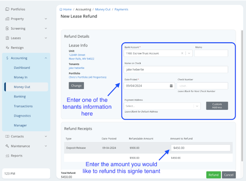
Task: Open the 1234th Street unit link
Action: coord(77,55)
